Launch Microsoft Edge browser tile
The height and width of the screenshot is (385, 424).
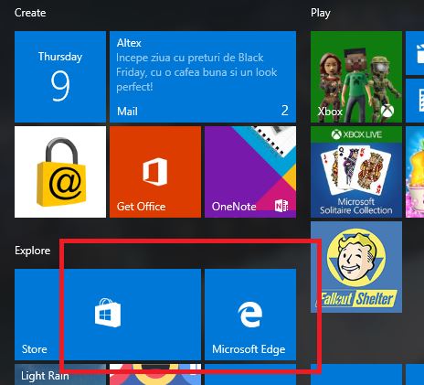click(x=250, y=315)
